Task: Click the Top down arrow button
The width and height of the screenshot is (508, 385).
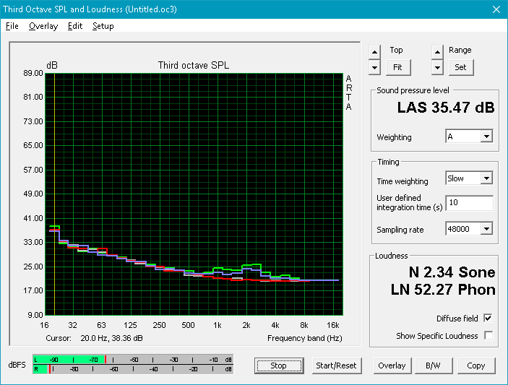Action: coord(374,68)
